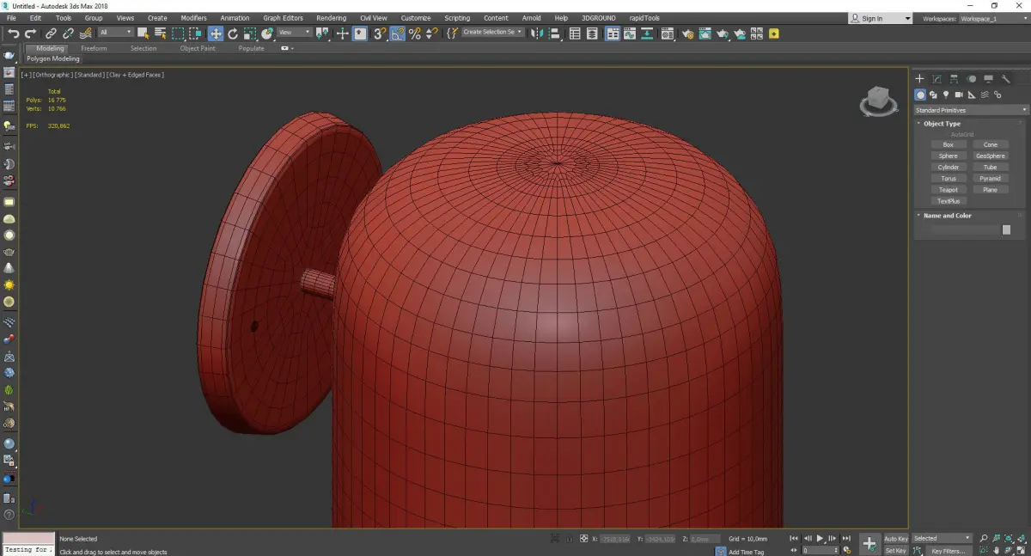The image size is (1031, 556).
Task: Open the Modify panel tab
Action: tap(936, 79)
